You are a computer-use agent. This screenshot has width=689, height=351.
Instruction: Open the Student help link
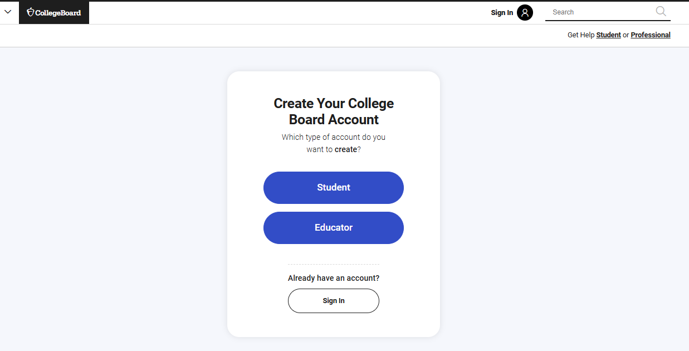pos(608,35)
